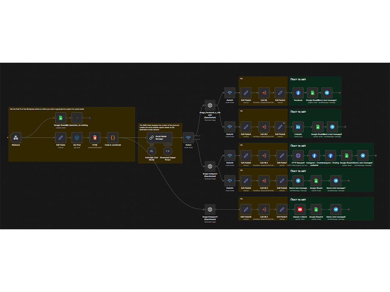Open the Send a text message7 Telegram node

pyautogui.click(x=336, y=181)
